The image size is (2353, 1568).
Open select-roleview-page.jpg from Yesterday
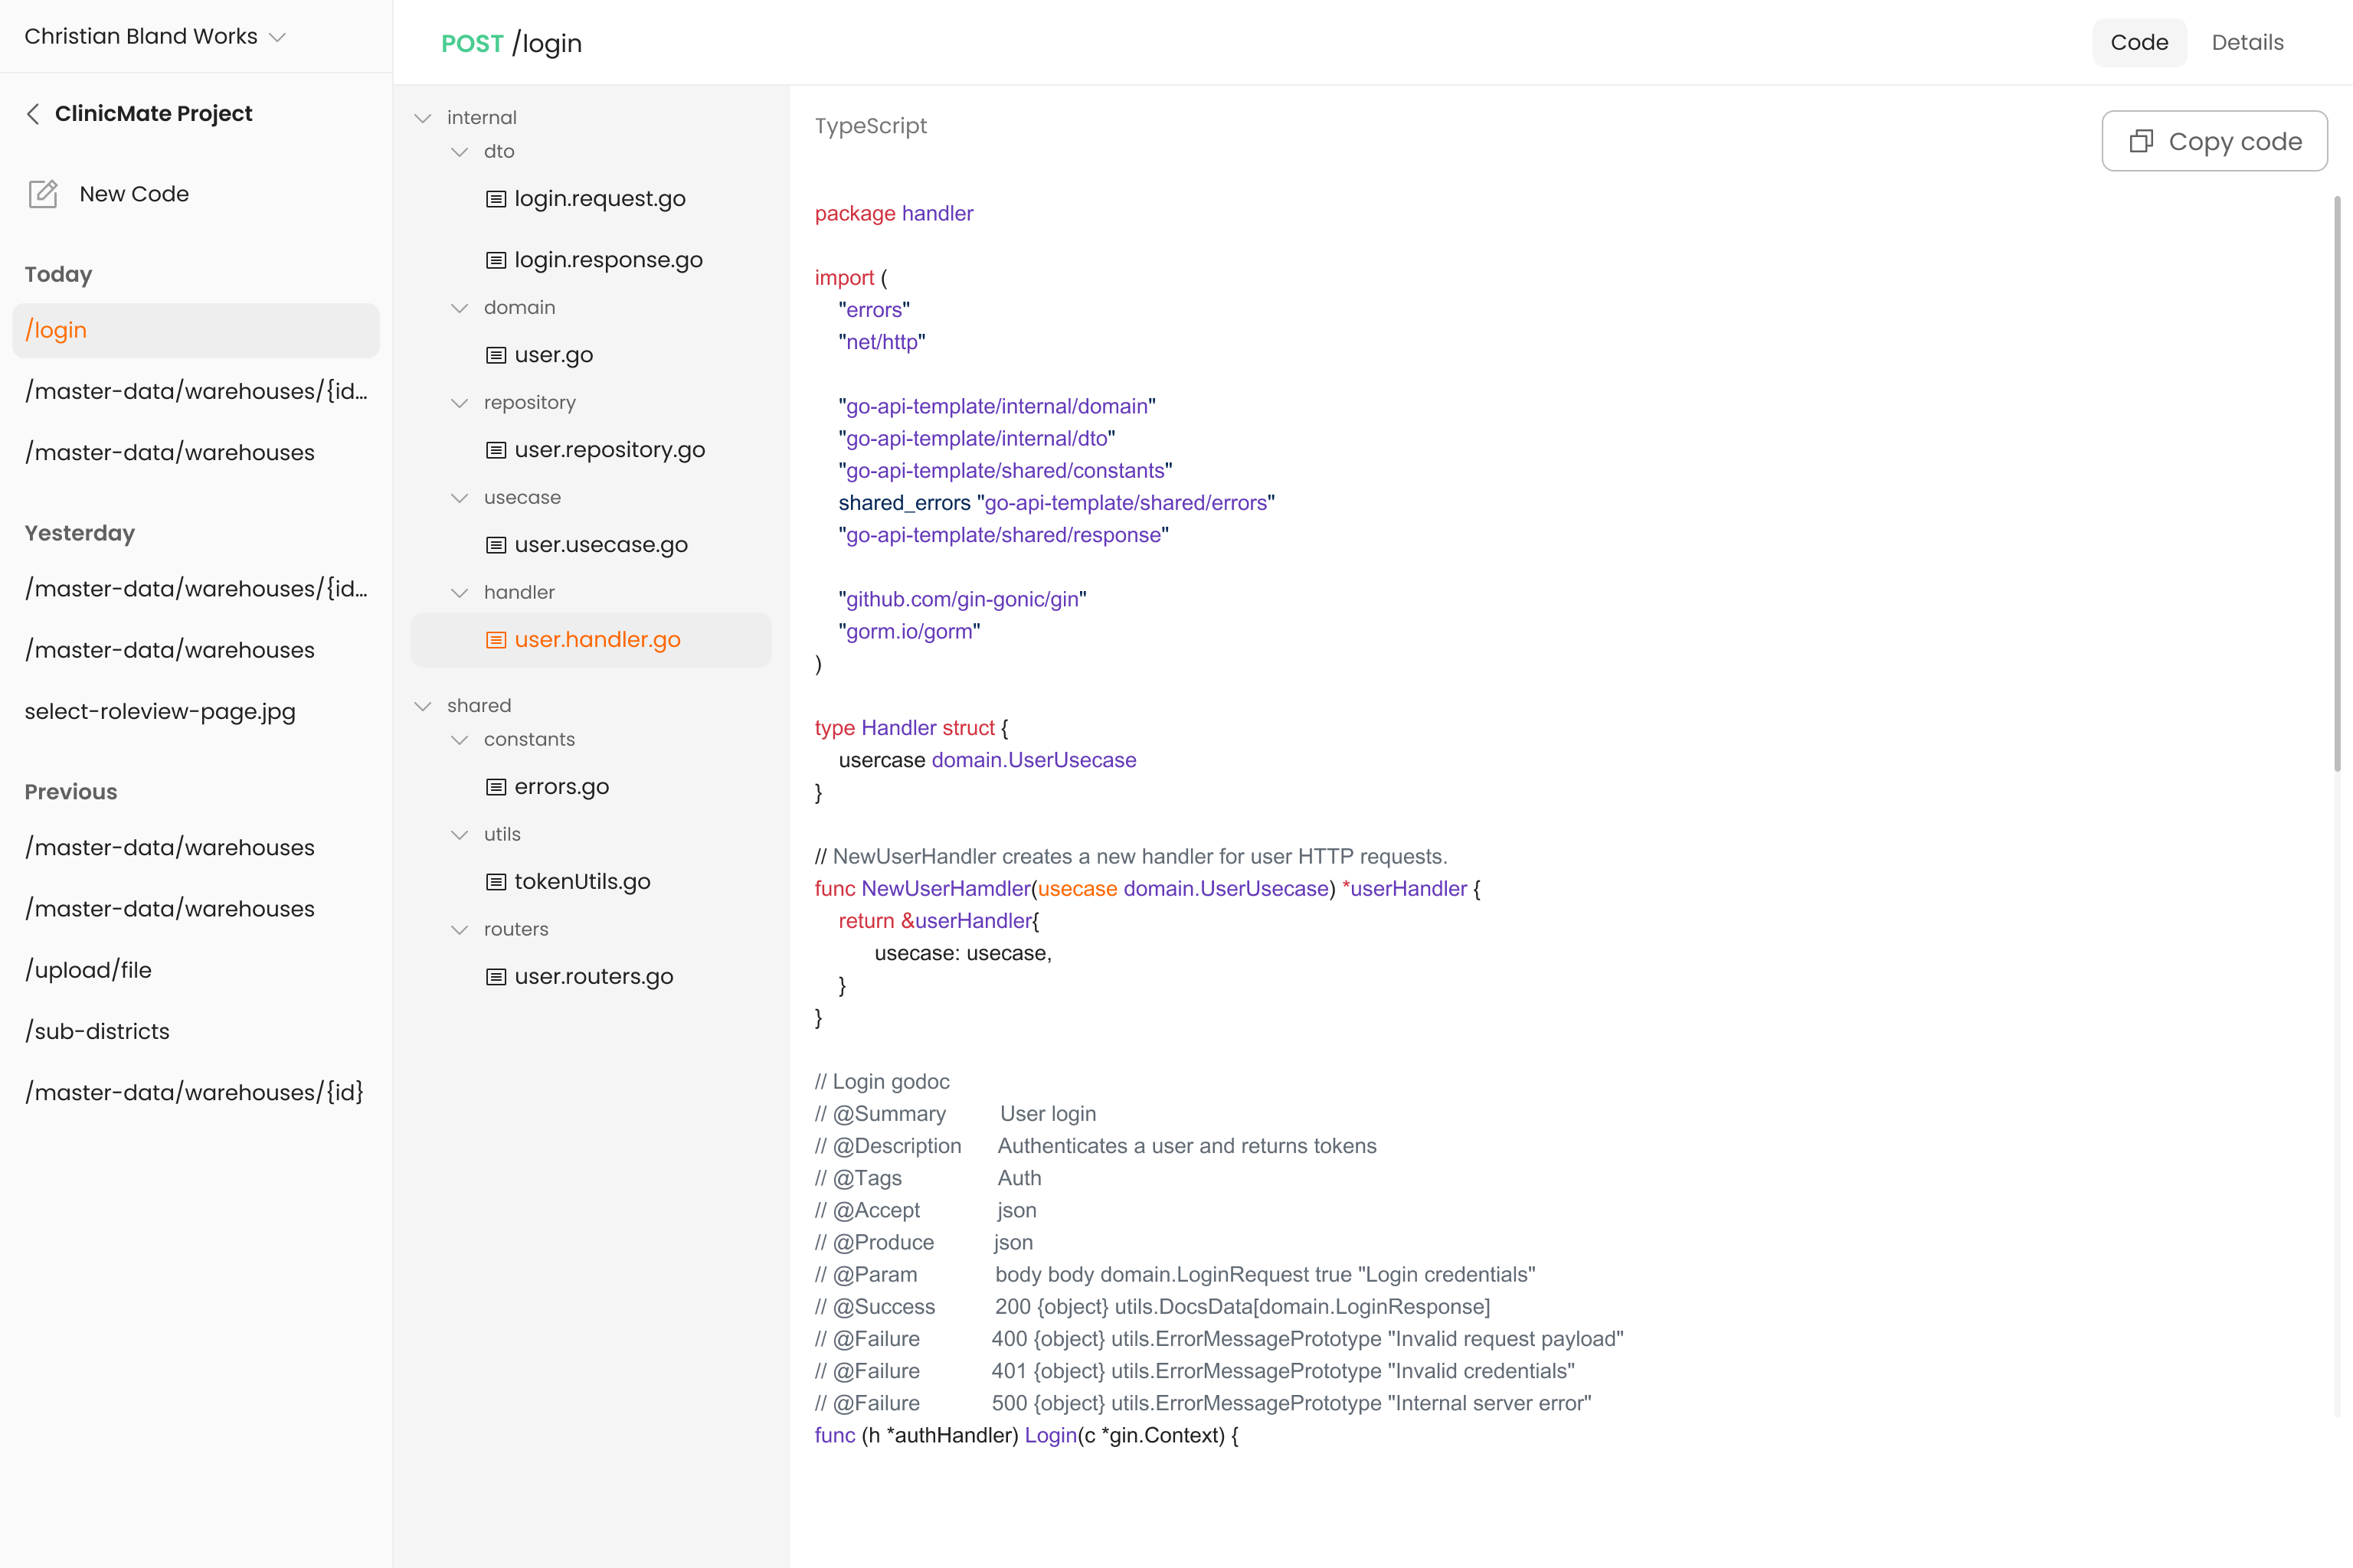[x=160, y=711]
